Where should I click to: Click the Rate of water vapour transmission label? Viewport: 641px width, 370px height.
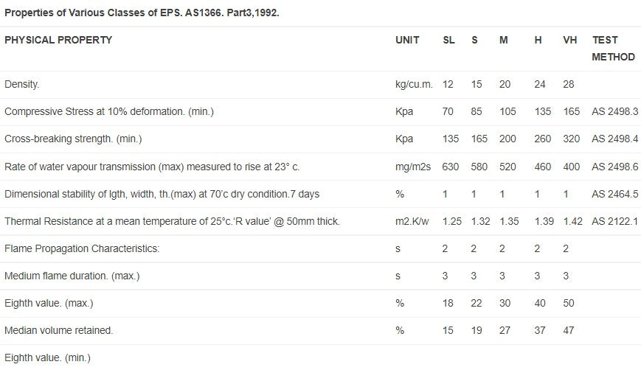pyautogui.click(x=152, y=167)
